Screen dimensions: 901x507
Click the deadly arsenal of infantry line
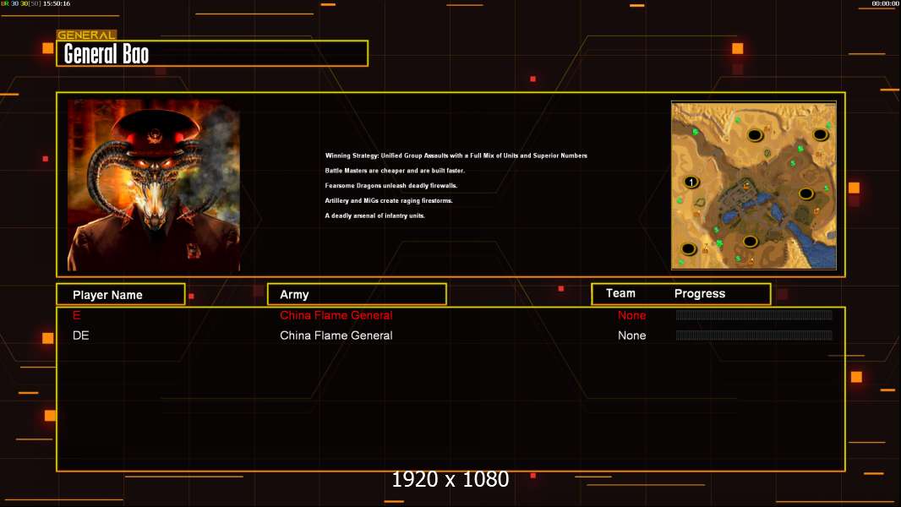(x=374, y=215)
